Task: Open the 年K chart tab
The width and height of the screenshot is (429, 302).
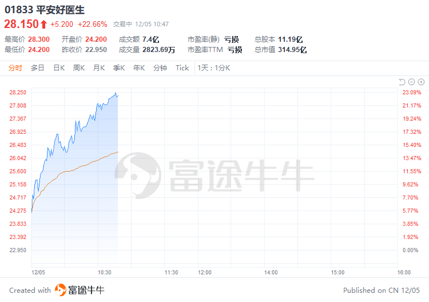Action: click(139, 68)
